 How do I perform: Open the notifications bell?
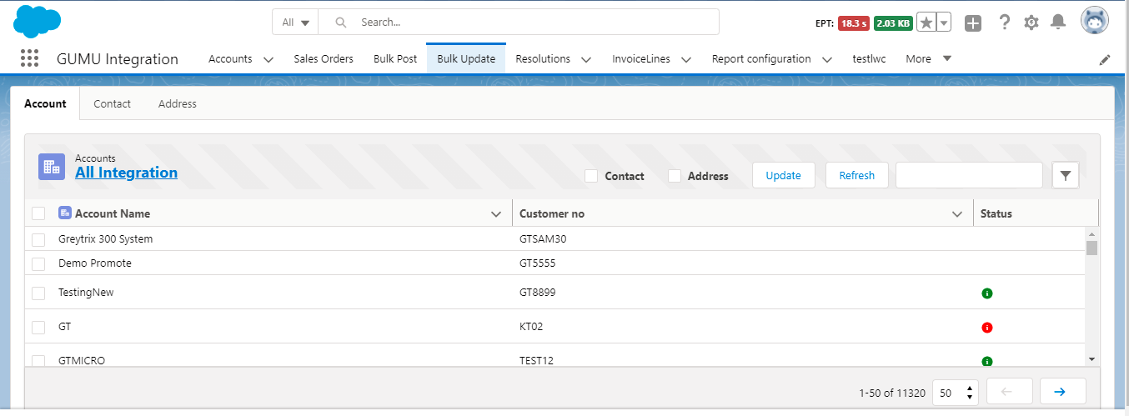1058,23
